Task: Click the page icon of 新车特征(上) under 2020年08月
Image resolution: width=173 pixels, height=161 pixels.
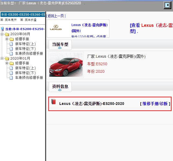Action: coord(11,44)
